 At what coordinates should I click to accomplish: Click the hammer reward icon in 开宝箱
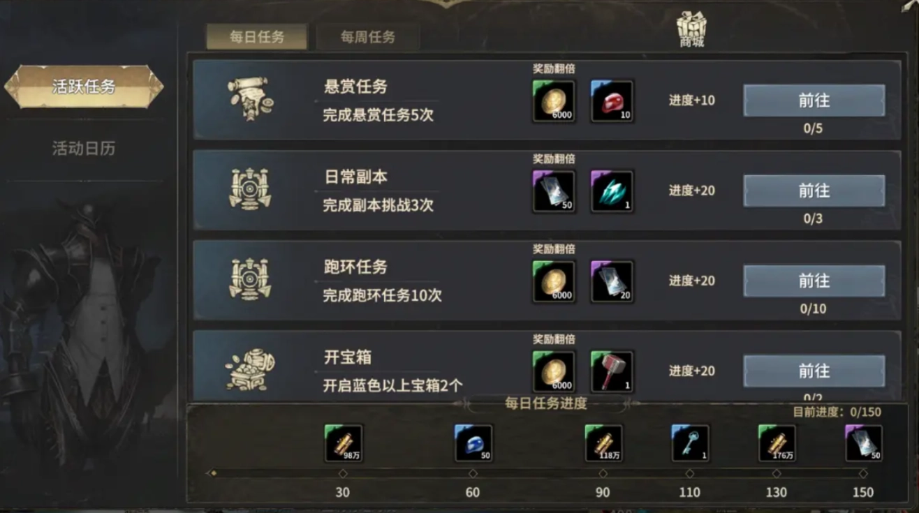(x=612, y=371)
